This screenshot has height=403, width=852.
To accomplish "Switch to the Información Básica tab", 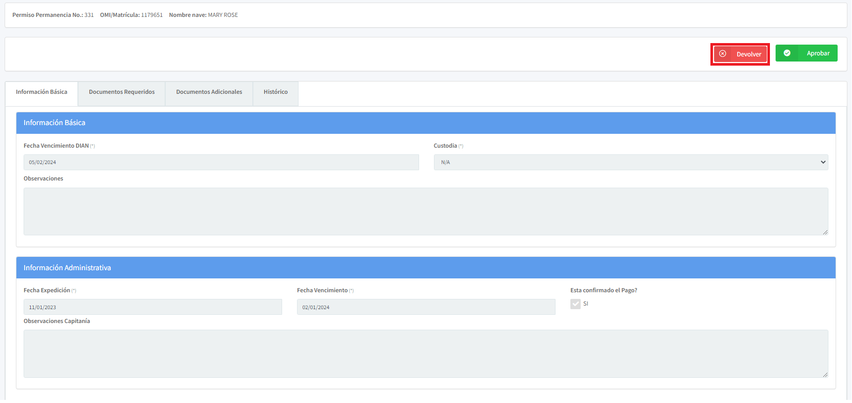I will pyautogui.click(x=42, y=92).
